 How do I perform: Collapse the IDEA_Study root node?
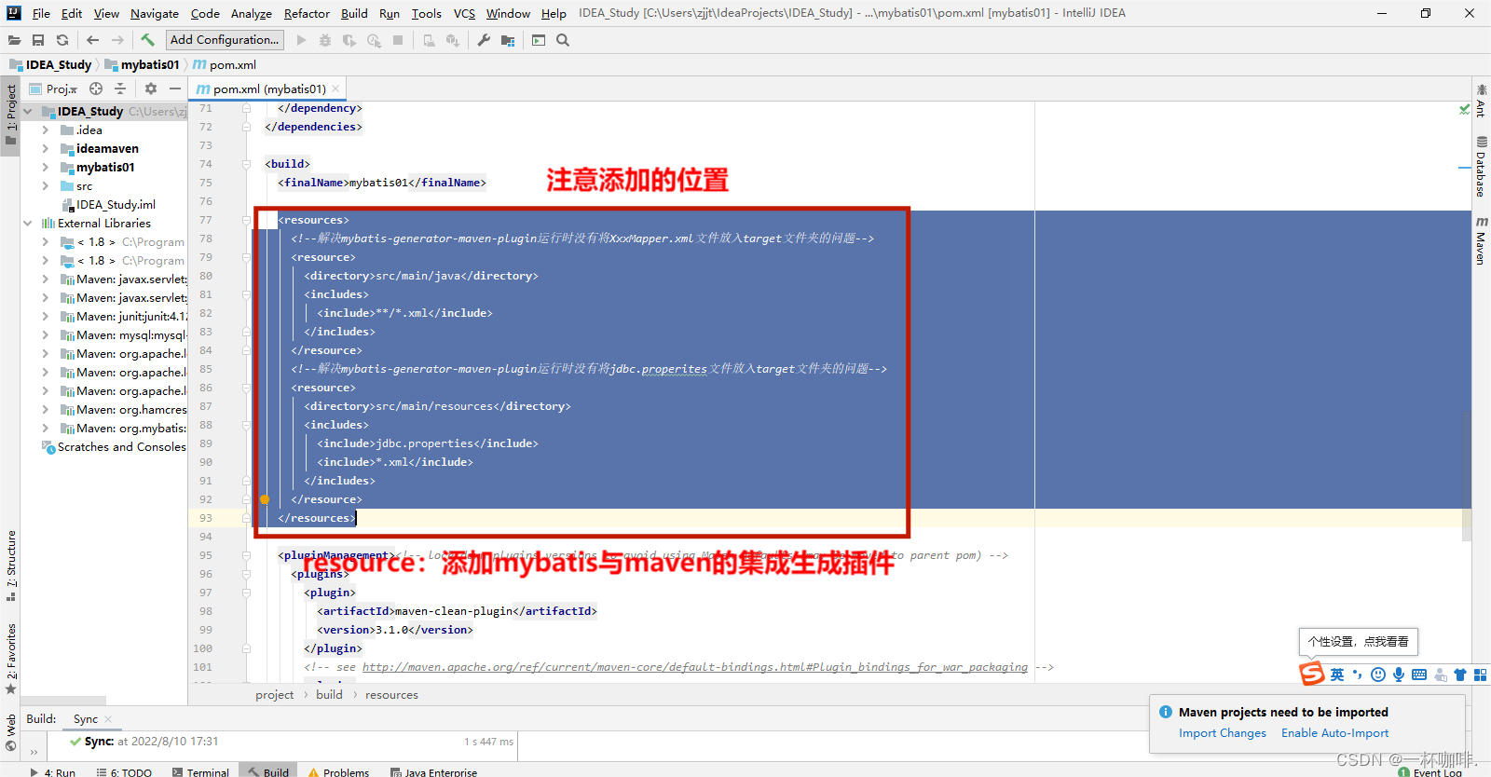28,111
